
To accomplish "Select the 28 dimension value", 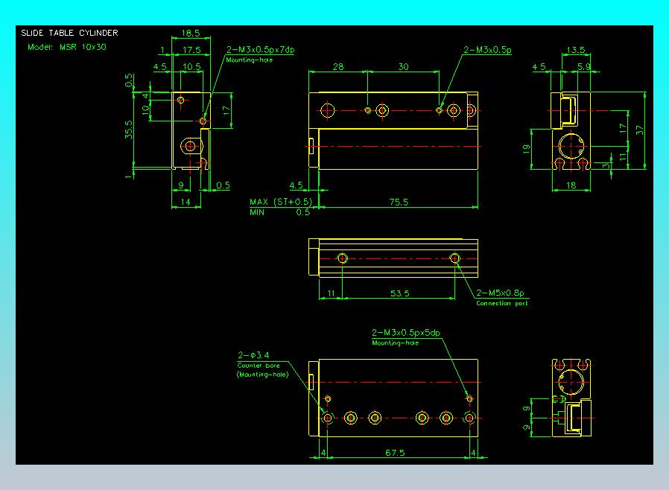I will click(x=338, y=66).
